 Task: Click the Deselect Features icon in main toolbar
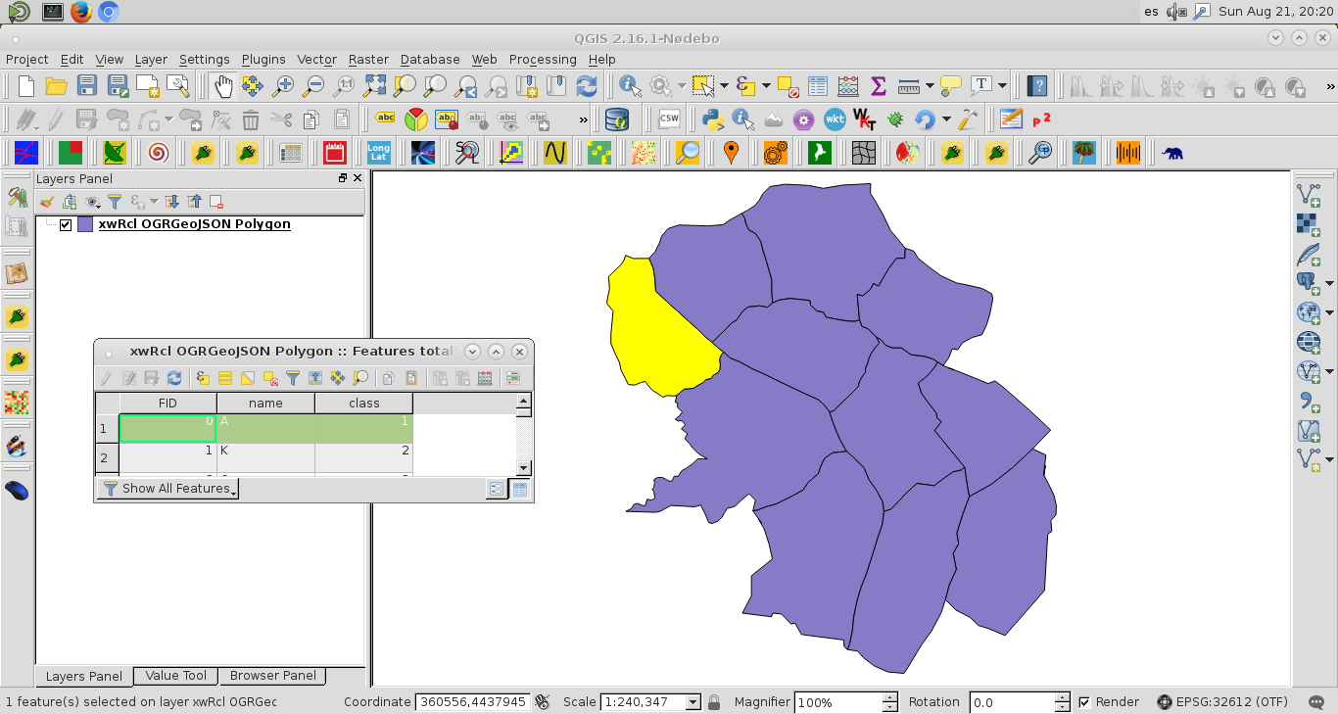[x=788, y=86]
